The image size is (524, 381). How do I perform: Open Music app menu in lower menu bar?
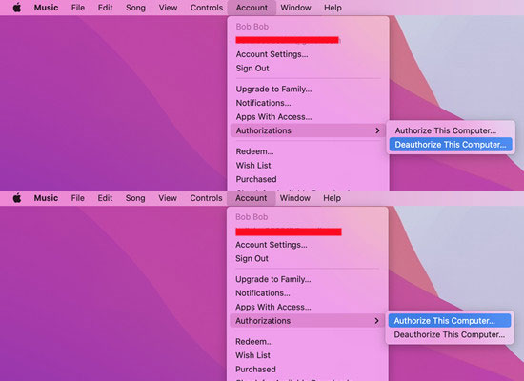click(46, 198)
